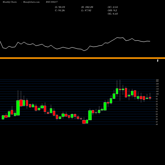
Task: Click the last red candlestick on the right
Action: pyautogui.click(x=150, y=98)
